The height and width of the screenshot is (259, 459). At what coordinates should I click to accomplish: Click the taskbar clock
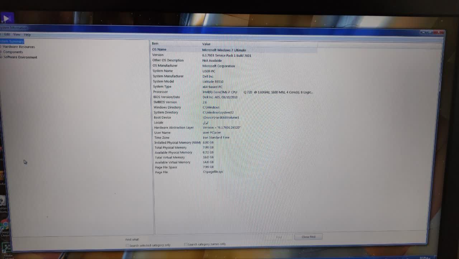pyautogui.click(x=425, y=257)
